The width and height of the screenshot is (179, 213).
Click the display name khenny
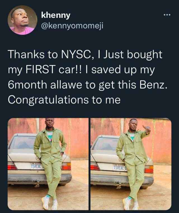tap(56, 15)
